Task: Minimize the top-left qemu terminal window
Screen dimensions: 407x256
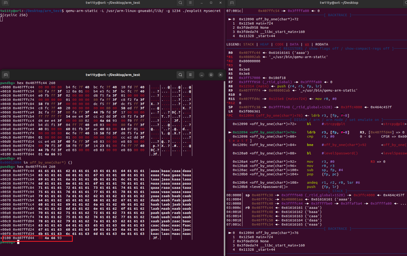Action: 202,3
